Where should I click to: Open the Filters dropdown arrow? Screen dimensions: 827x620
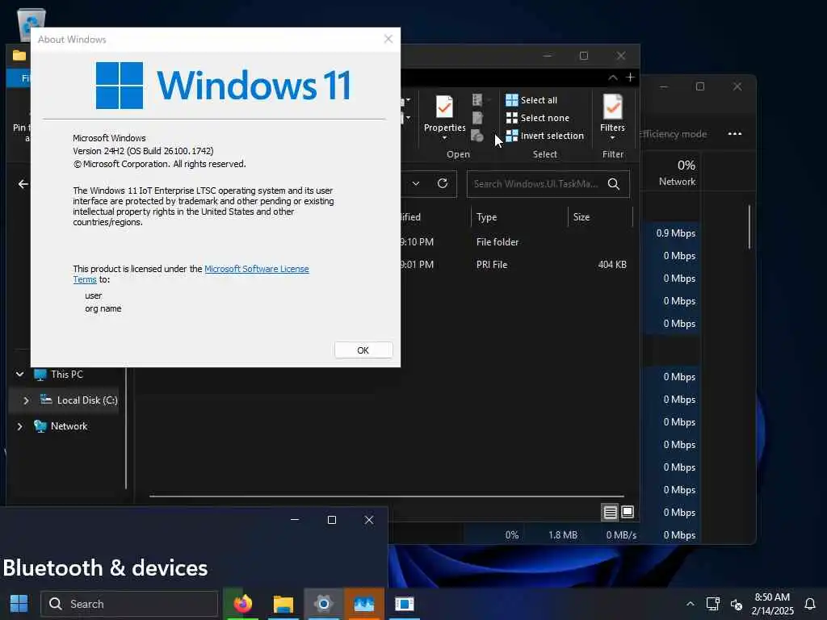612,138
